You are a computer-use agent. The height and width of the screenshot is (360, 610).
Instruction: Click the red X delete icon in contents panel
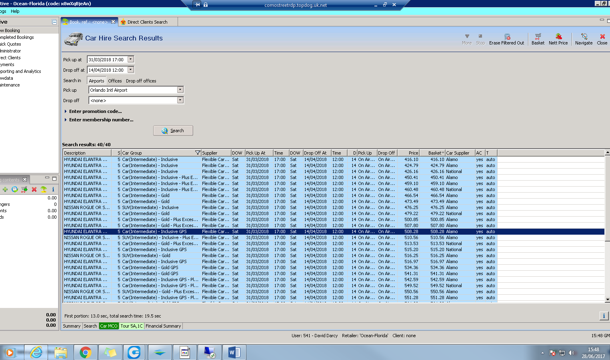coord(34,189)
